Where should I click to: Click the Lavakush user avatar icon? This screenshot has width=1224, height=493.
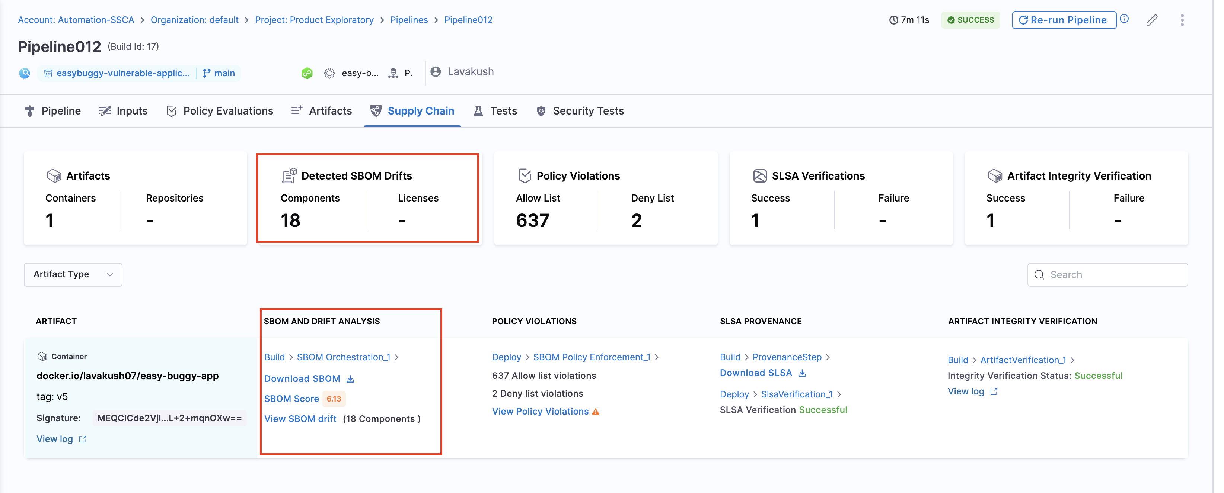(435, 72)
